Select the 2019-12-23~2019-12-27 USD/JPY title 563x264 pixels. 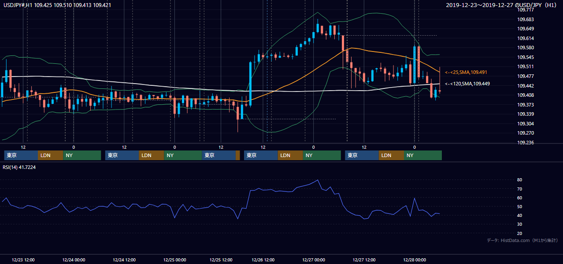coord(502,5)
